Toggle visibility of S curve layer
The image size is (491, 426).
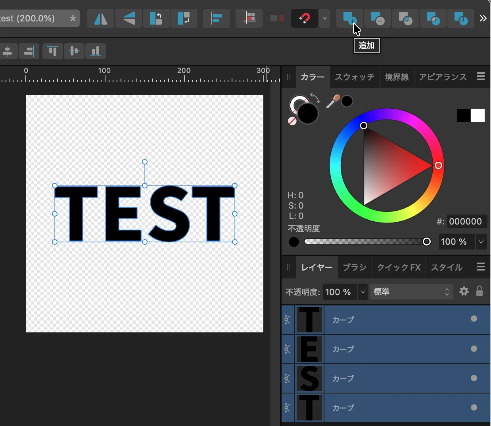point(474,378)
